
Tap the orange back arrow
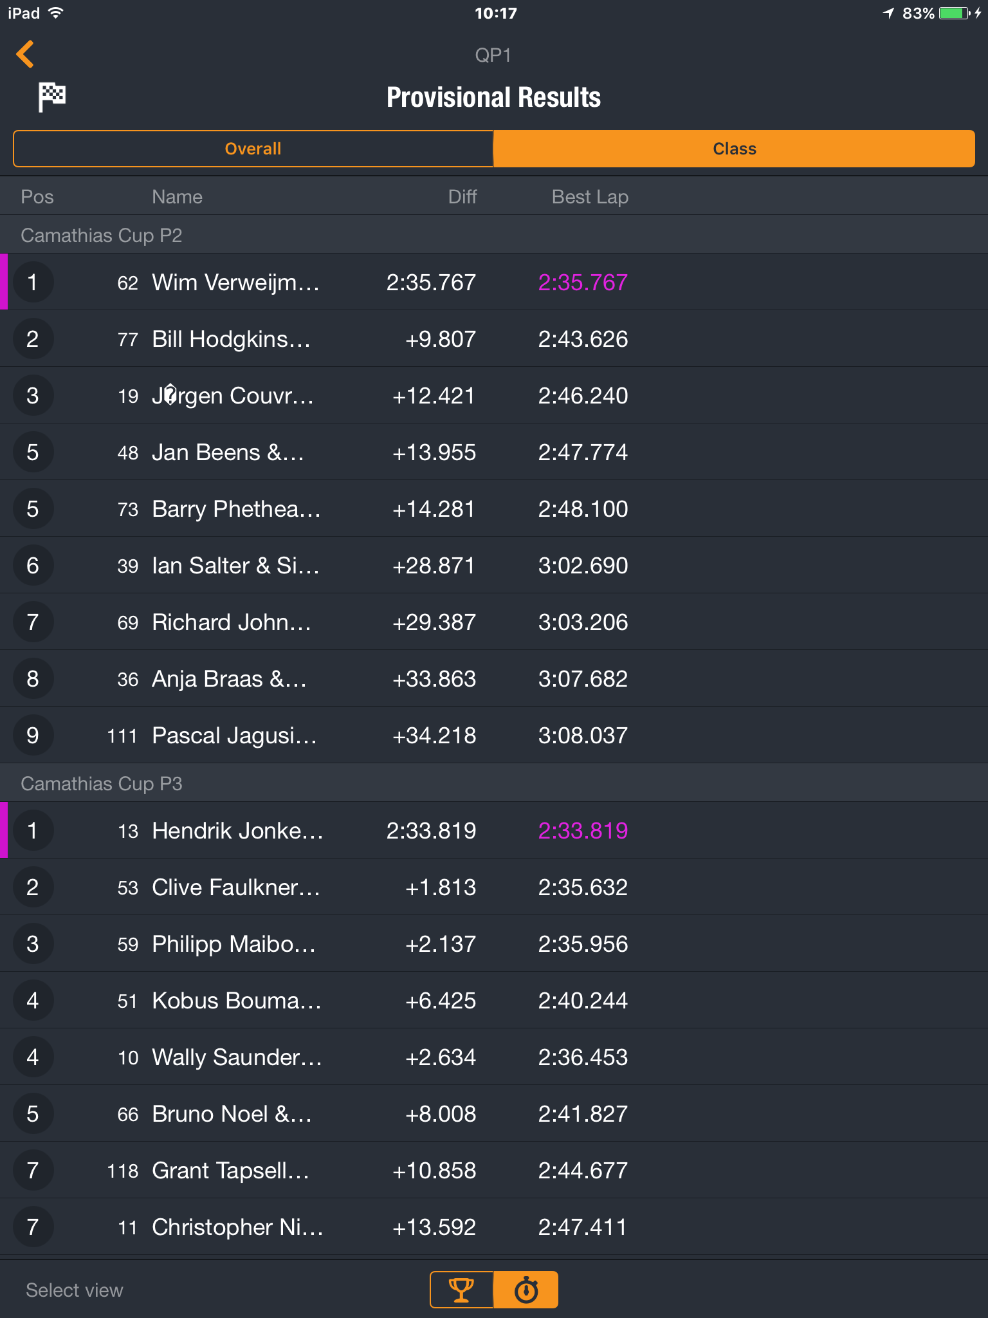click(25, 55)
